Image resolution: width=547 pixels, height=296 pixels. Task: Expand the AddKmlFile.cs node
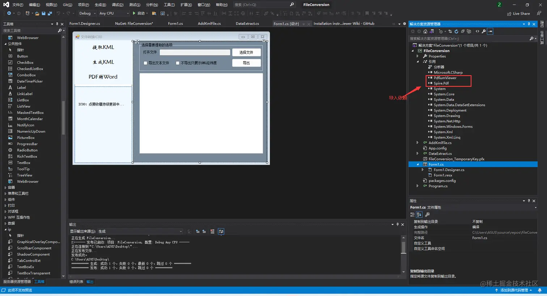coord(417,143)
